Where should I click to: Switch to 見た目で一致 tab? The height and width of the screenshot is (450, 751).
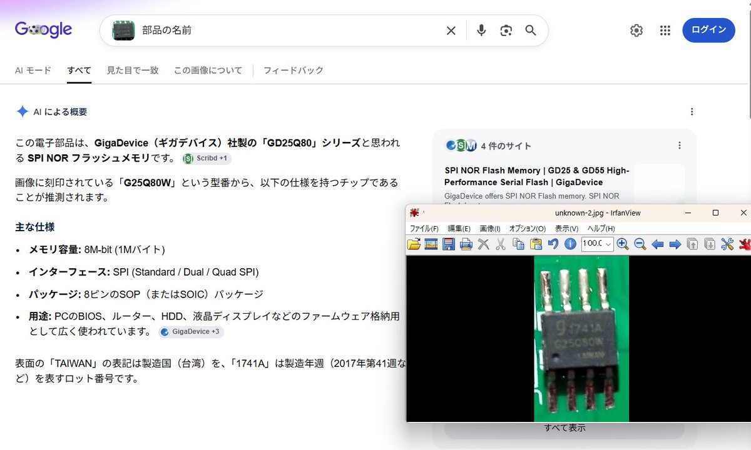133,70
